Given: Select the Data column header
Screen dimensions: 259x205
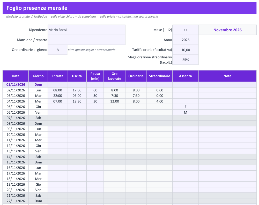Looking at the screenshot, I should pos(16,76).
